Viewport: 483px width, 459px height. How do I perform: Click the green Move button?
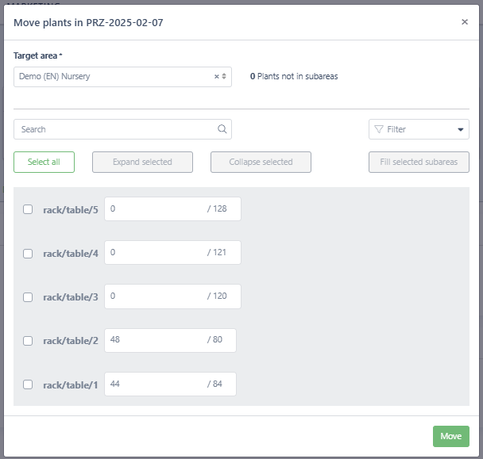451,436
